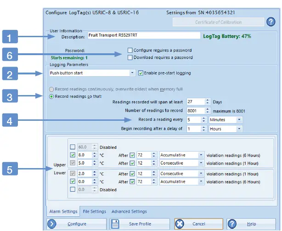The width and height of the screenshot is (282, 231).
Task: Switch to the File Settings tab
Action: point(95,211)
